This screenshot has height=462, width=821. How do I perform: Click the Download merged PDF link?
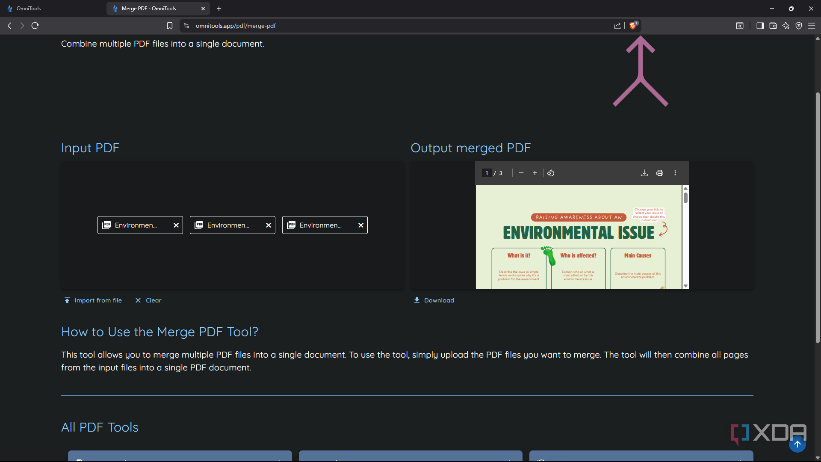click(434, 300)
